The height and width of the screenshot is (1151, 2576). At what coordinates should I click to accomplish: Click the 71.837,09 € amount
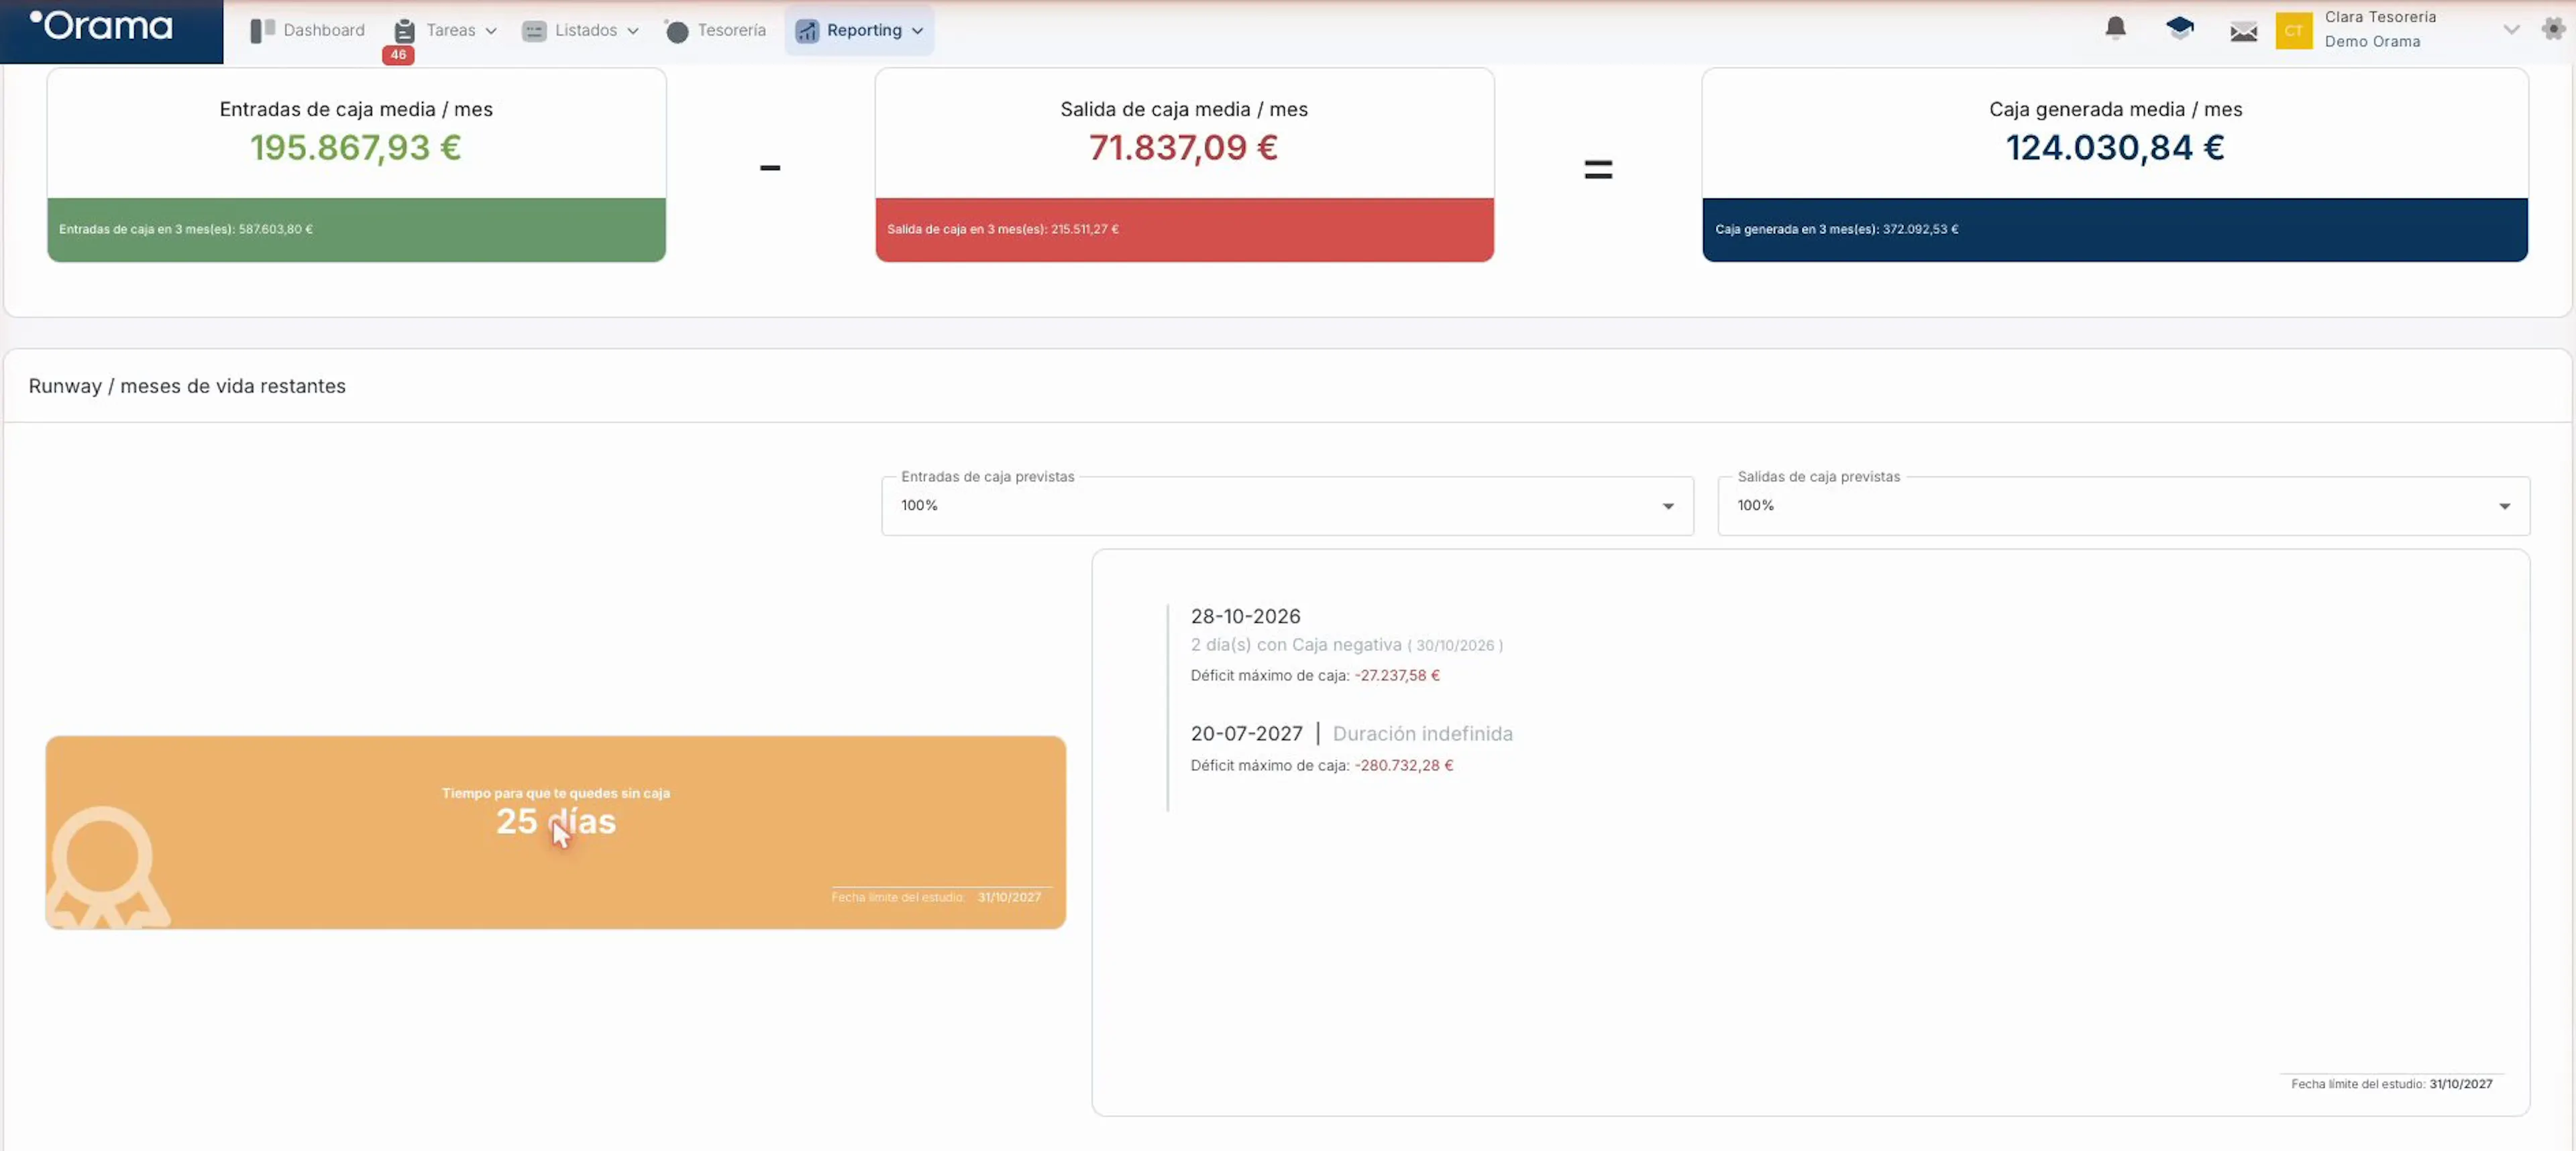(1183, 148)
